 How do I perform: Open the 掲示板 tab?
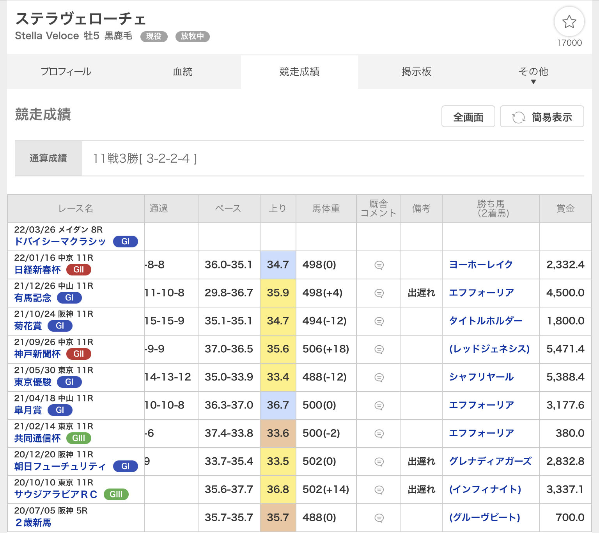416,72
